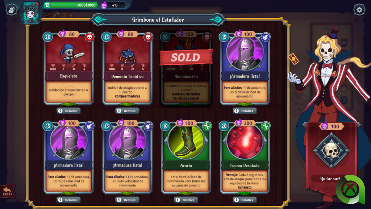Click the hero portrait avatar

[x=31, y=12]
